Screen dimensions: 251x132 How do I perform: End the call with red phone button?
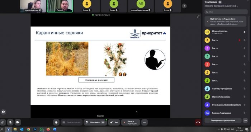click(x=198, y=122)
